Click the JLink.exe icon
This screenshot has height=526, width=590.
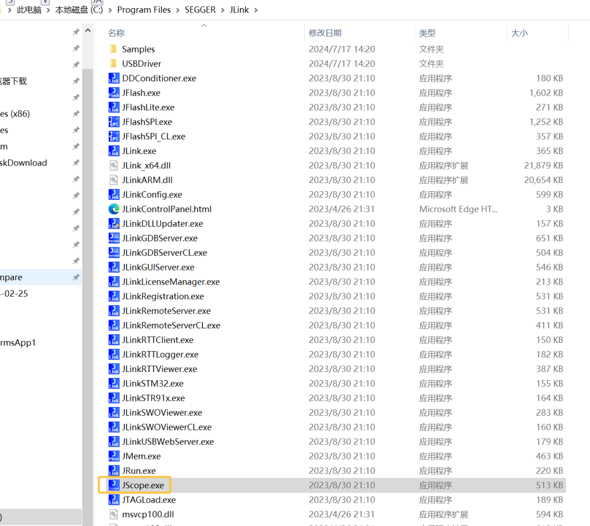click(x=114, y=151)
